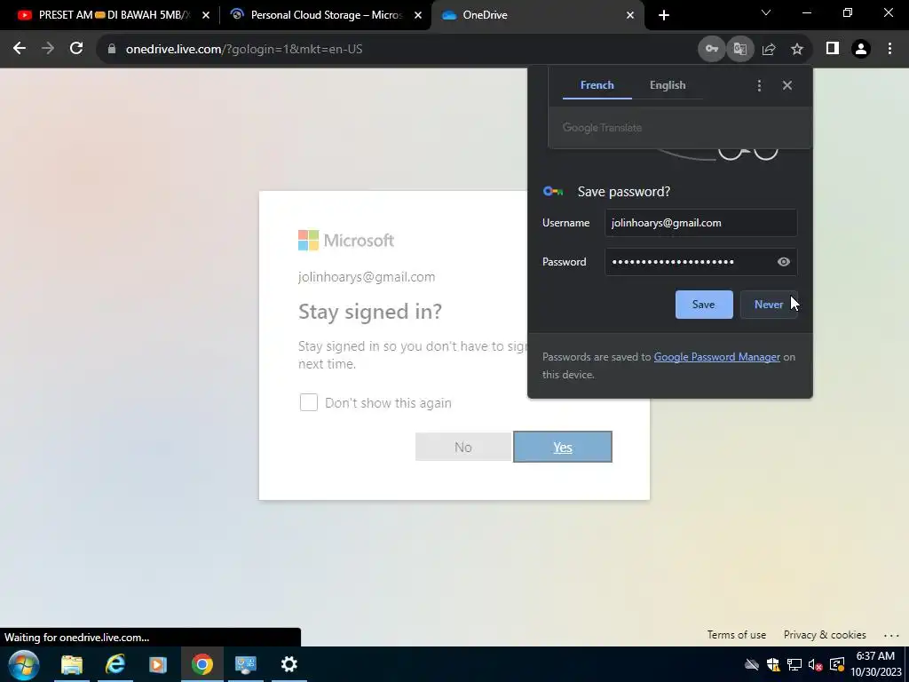909x682 pixels.
Task: Click the 'Stay signed in?' heading
Action: (370, 312)
